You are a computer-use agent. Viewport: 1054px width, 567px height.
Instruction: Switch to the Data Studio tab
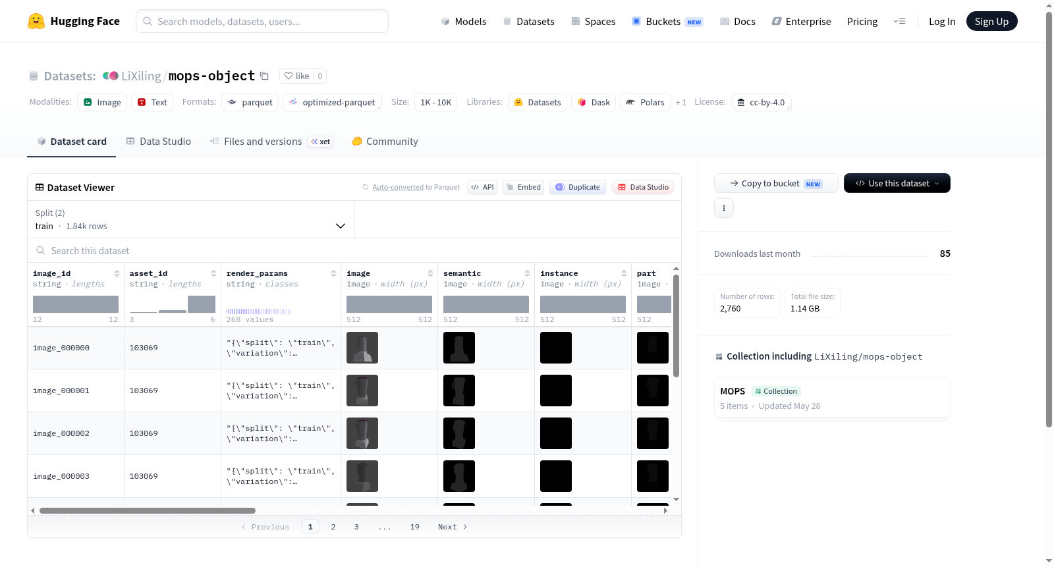click(x=159, y=141)
